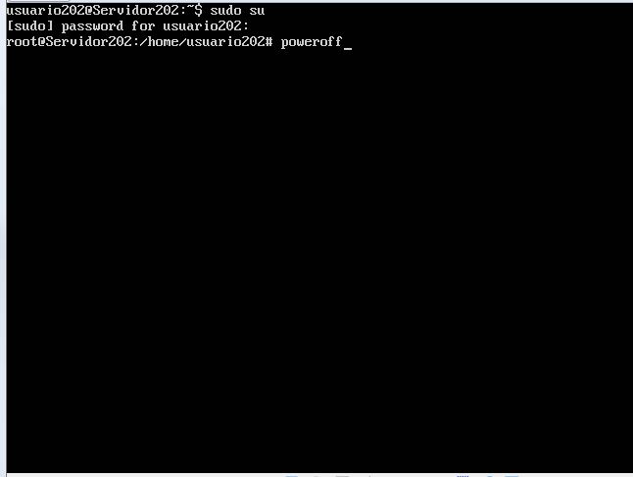The image size is (633, 477).
Task: Click the root username in the third line
Action: [x=22, y=41]
